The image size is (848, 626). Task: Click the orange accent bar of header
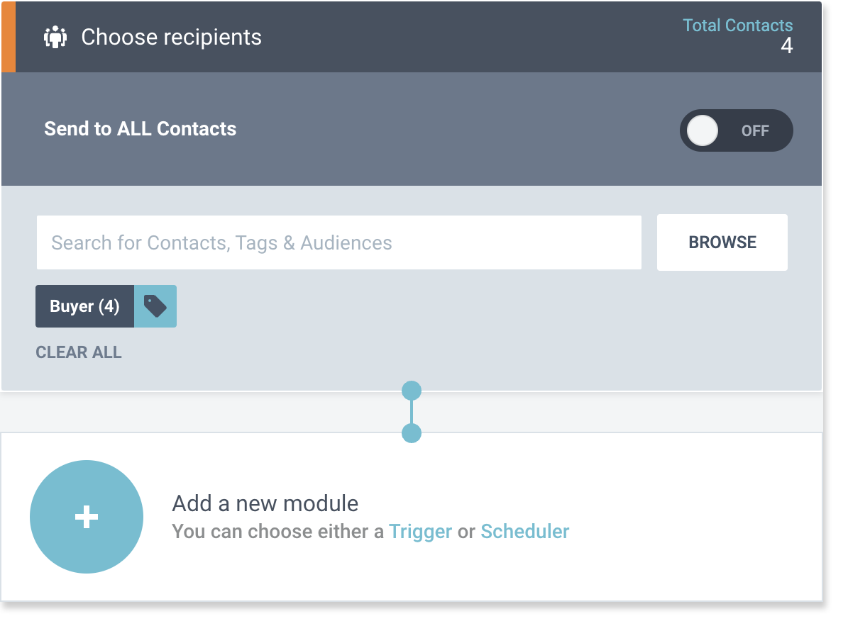(9, 37)
